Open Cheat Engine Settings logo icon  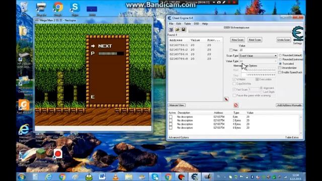(x=298, y=34)
